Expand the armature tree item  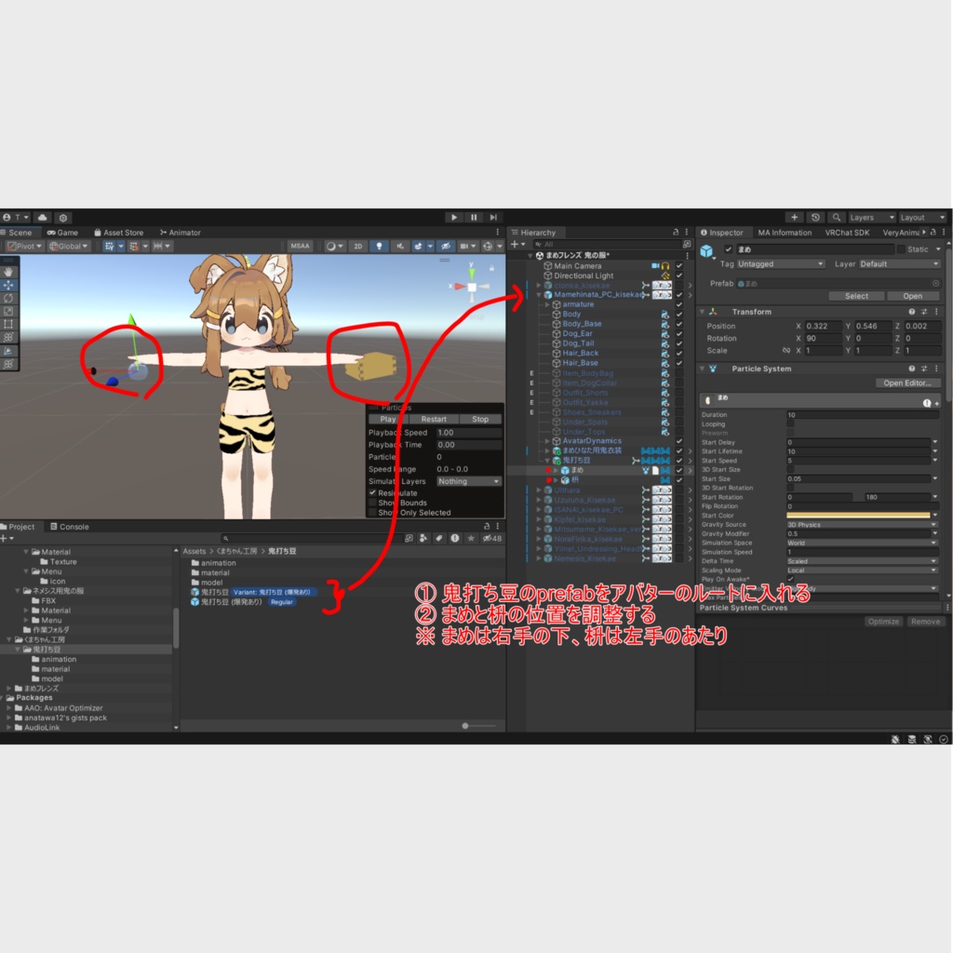pyautogui.click(x=547, y=304)
